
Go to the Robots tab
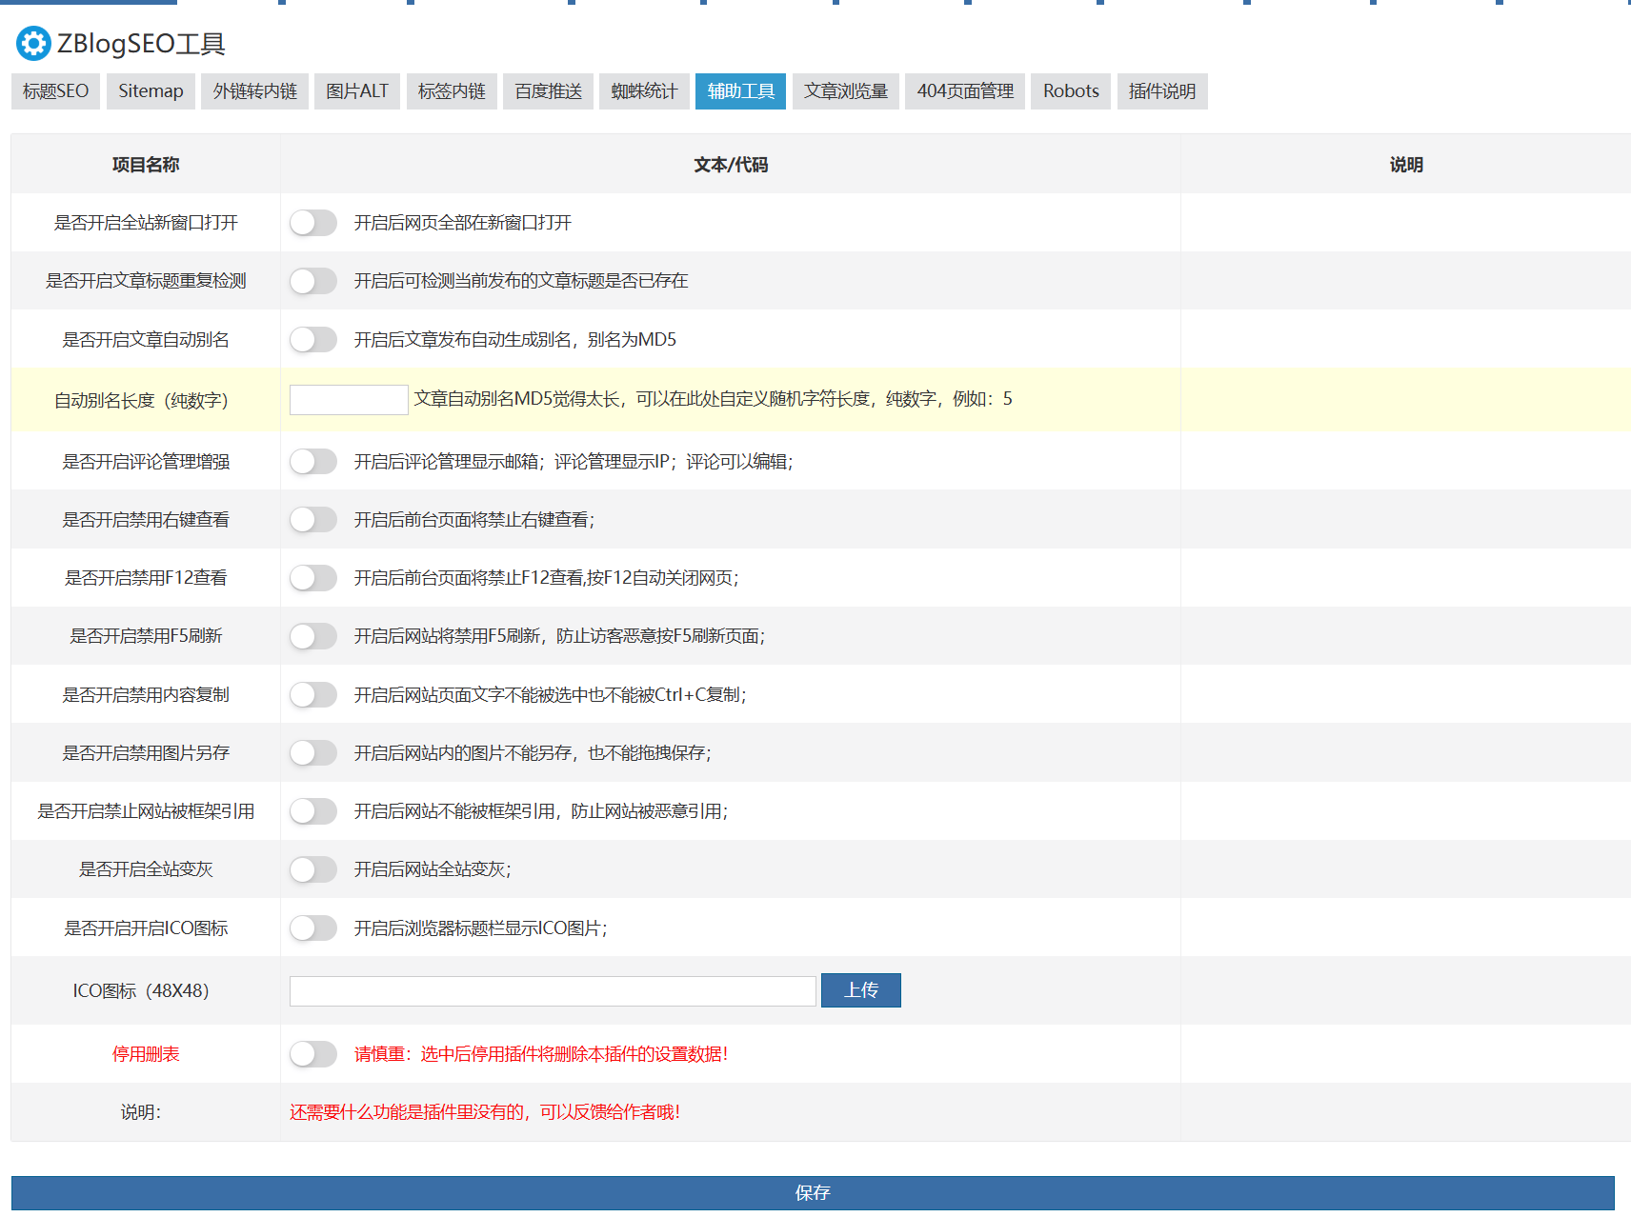point(1071,91)
